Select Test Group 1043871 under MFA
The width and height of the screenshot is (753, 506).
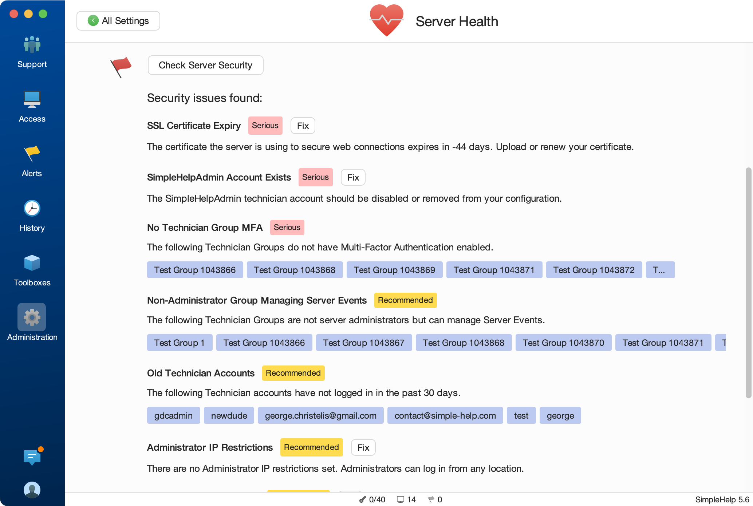(x=494, y=270)
